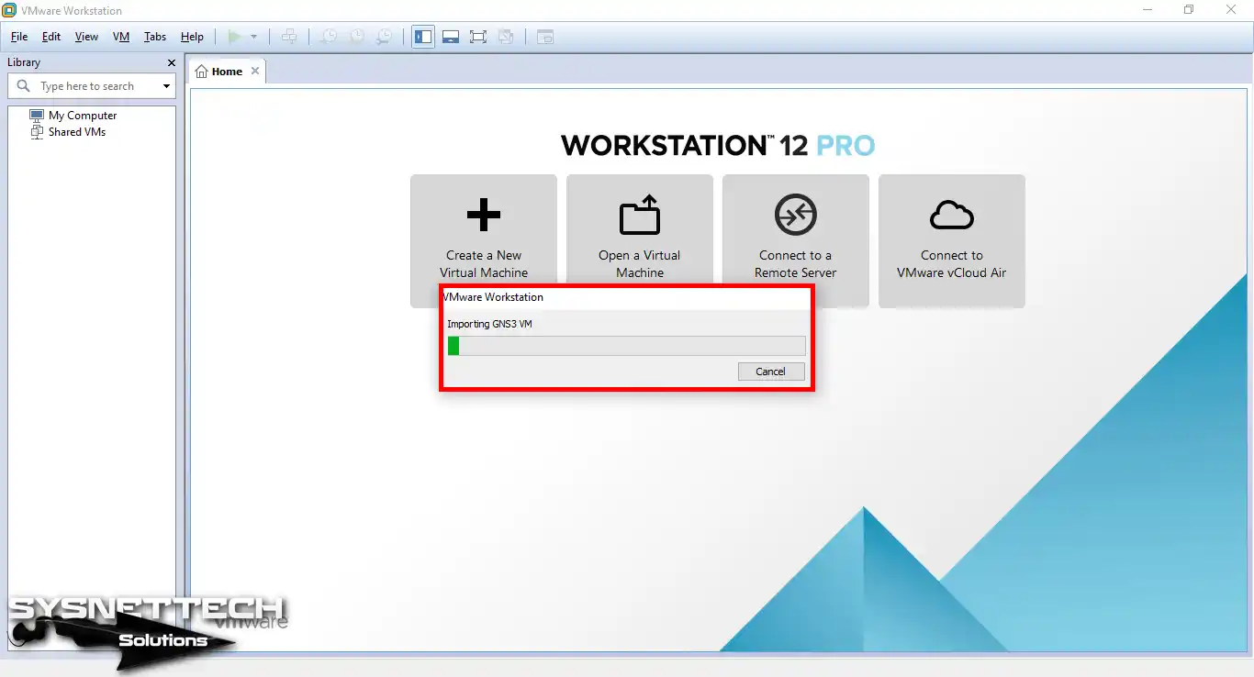This screenshot has height=677, width=1254.
Task: Open the File menu
Action: click(x=19, y=37)
